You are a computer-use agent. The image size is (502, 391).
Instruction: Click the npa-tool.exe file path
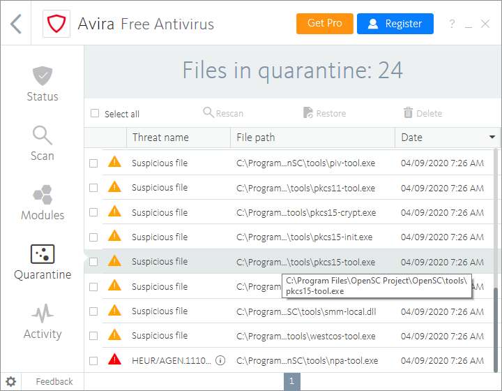(307, 361)
